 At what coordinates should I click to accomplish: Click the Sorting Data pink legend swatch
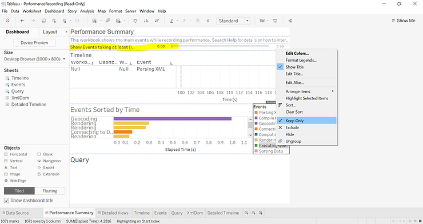[256, 151]
